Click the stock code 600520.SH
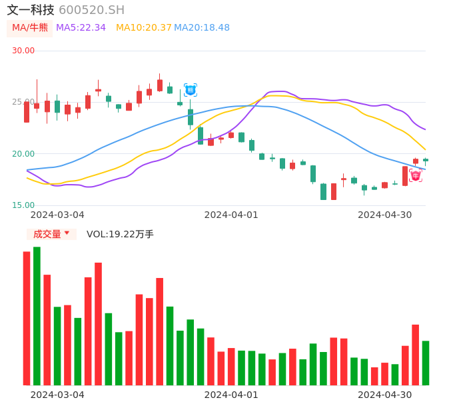The height and width of the screenshot is (404, 457). point(91,10)
